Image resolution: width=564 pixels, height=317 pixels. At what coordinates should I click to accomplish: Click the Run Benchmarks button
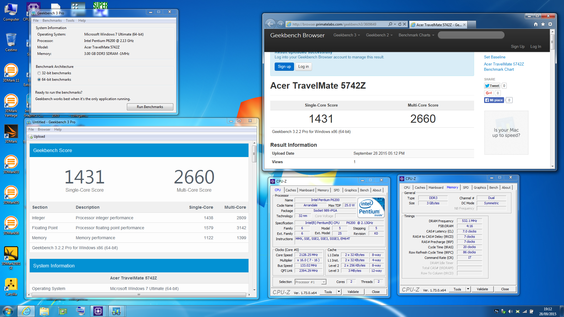point(150,107)
